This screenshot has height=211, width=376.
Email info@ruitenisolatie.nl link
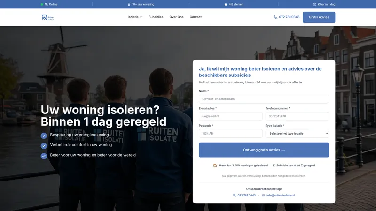281,196
